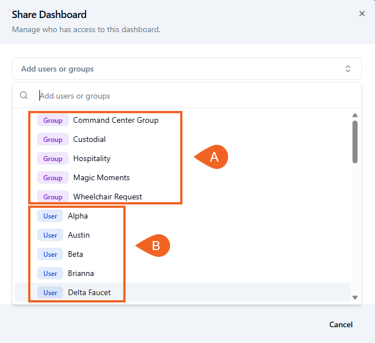Click the list scrollbar up arrow
Screen dimensions: 375x343
[x=355, y=115]
